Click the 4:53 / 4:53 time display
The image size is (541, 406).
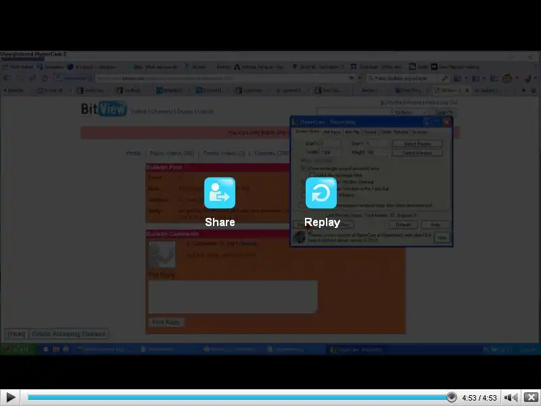tap(479, 398)
